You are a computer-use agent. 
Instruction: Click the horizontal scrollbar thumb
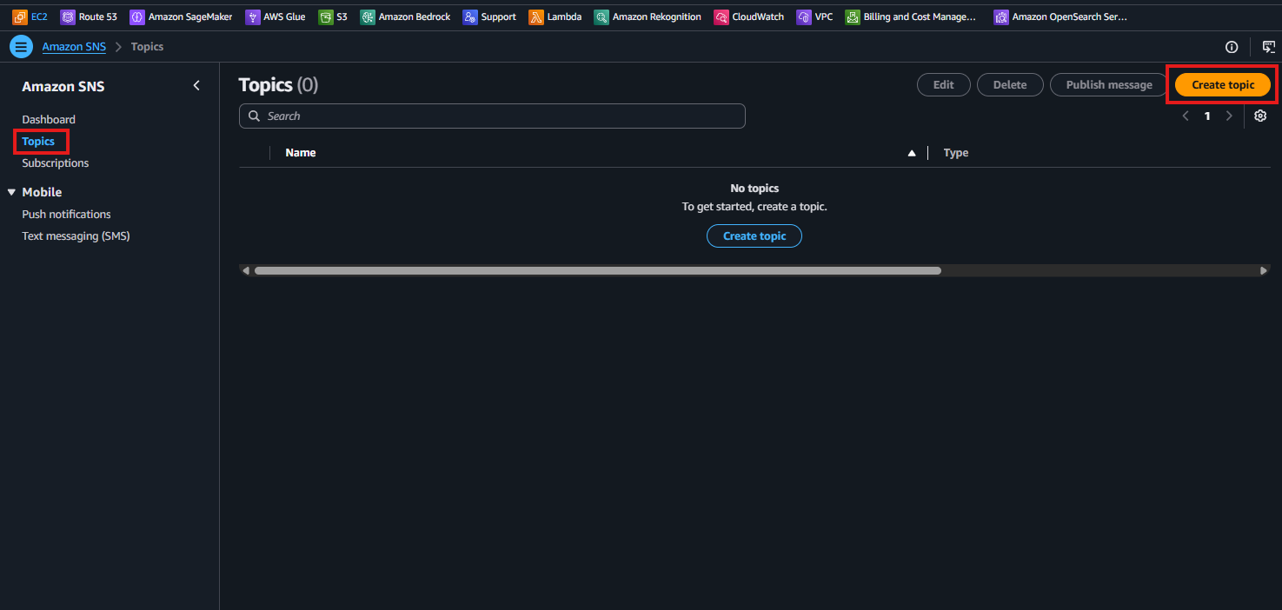(597, 270)
